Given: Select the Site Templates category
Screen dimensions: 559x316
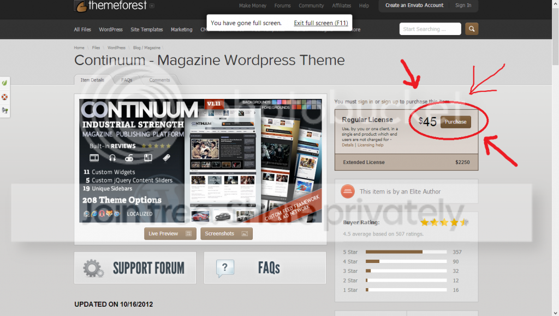Looking at the screenshot, I should [146, 30].
